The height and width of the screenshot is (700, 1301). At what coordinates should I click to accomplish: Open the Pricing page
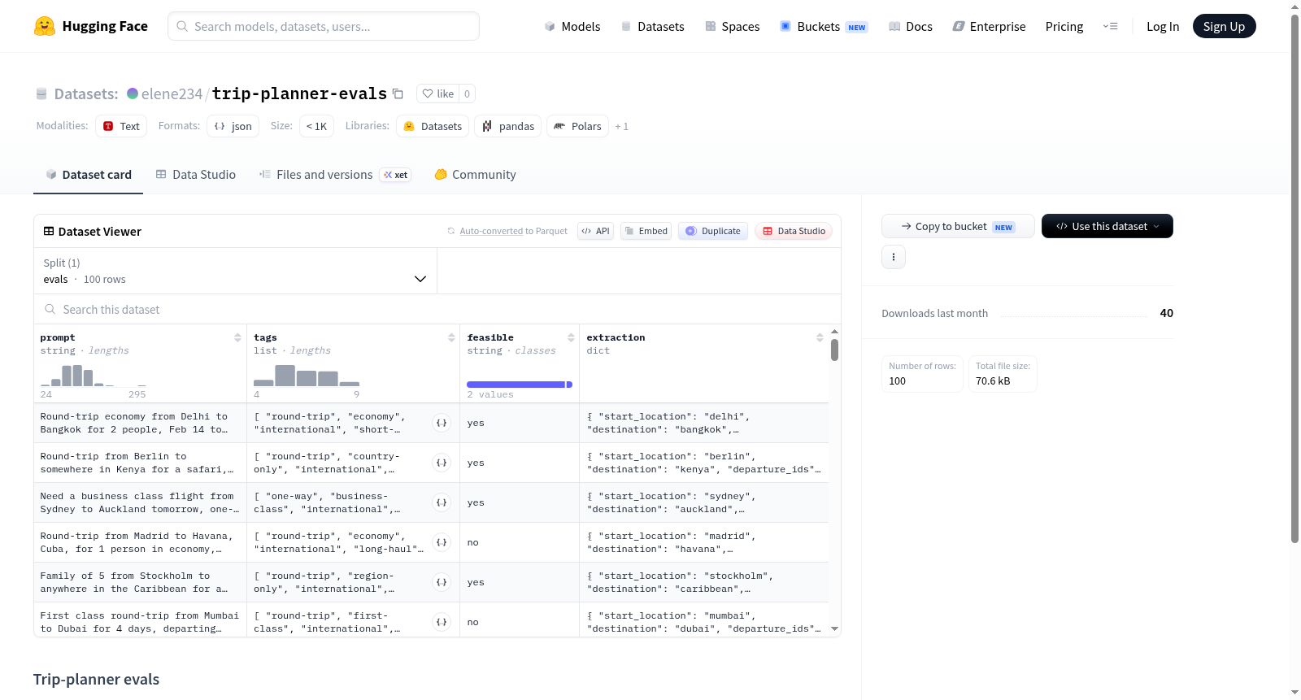click(1064, 26)
